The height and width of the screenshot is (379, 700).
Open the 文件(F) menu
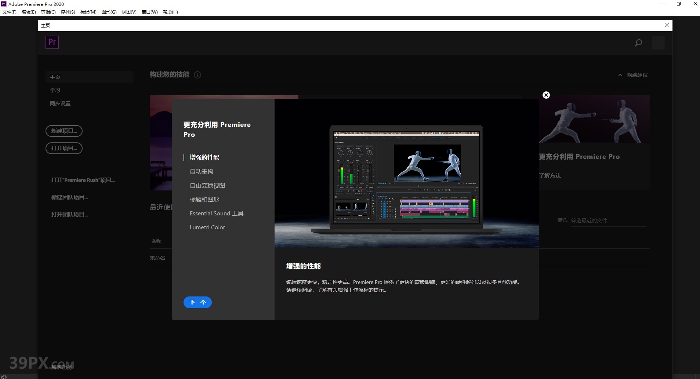click(10, 12)
